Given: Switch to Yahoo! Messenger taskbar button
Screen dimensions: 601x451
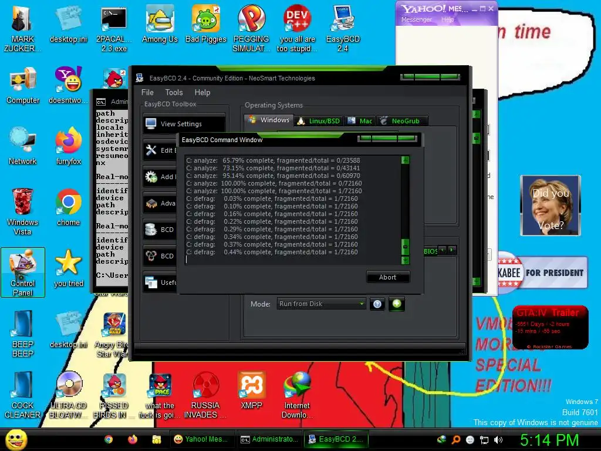Looking at the screenshot, I should [201, 439].
